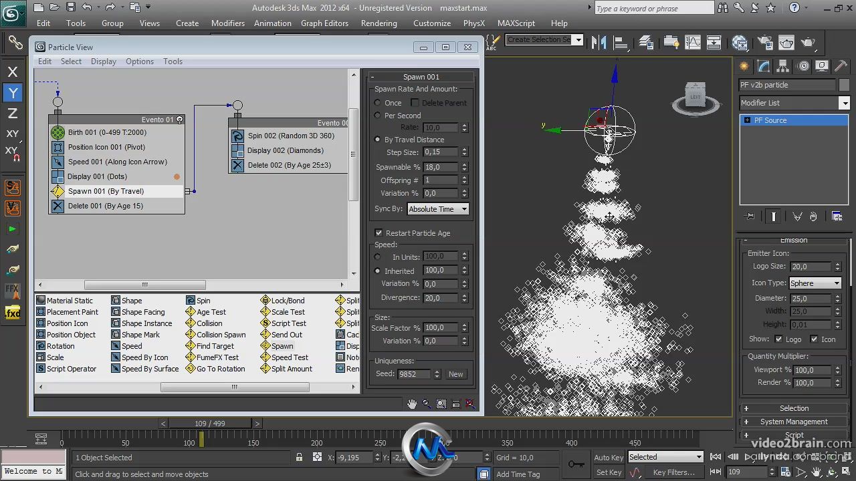
Task: Open the Utilities hammer tab
Action: coord(841,66)
